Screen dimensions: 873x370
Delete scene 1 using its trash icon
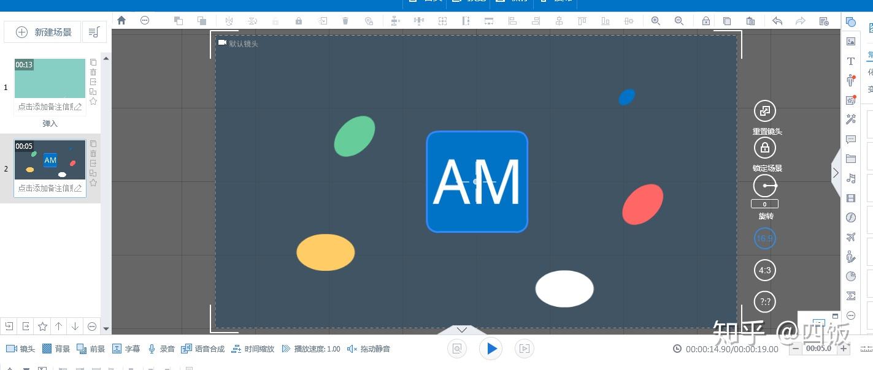[x=93, y=72]
